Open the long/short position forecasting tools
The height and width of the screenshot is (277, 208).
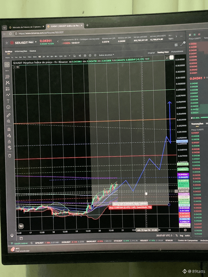[x=7, y=89]
